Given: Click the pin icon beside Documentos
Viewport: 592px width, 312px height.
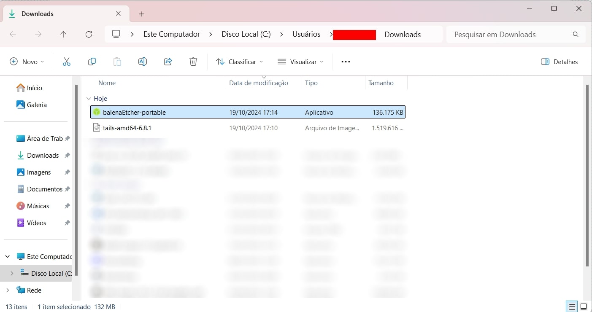Looking at the screenshot, I should click(x=67, y=189).
